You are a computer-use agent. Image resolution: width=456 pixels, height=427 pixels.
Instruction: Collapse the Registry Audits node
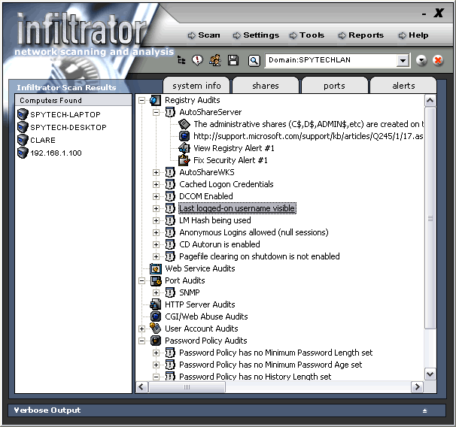(141, 101)
